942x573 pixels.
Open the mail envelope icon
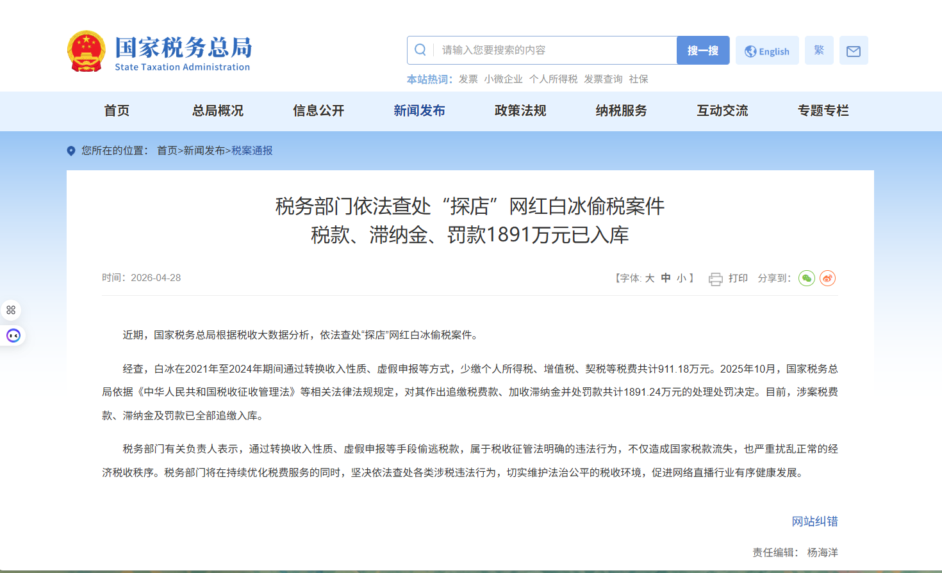(853, 51)
